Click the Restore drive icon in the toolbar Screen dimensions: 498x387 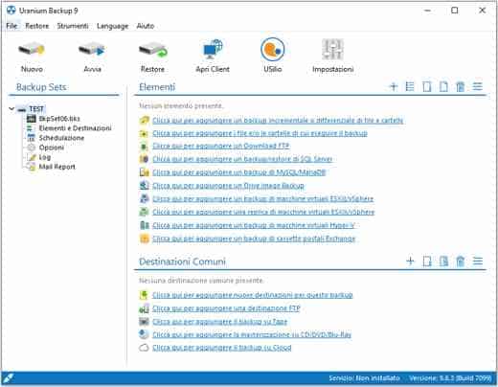coord(152,51)
